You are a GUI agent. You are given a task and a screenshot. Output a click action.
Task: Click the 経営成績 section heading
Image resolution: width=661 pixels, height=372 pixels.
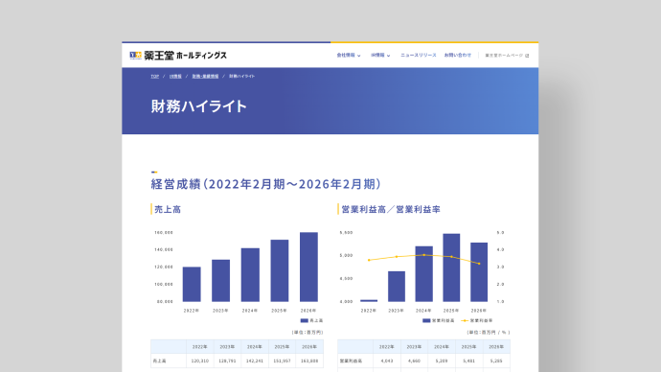(266, 184)
